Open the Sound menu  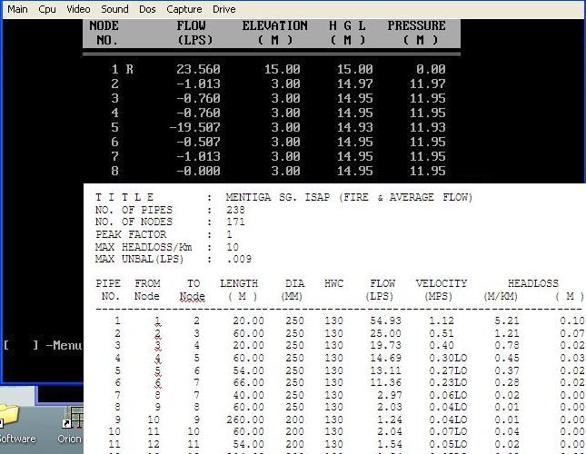pos(114,9)
